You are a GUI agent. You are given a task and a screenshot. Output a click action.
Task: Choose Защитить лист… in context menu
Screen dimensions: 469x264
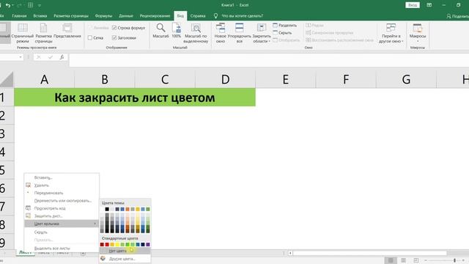pyautogui.click(x=62, y=216)
